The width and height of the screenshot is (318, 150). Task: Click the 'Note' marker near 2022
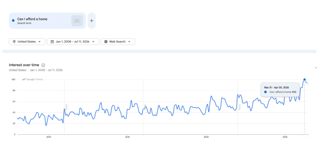coord(240,107)
